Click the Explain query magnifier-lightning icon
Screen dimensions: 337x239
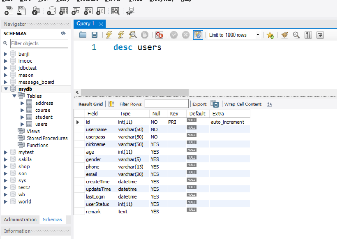tap(133, 35)
